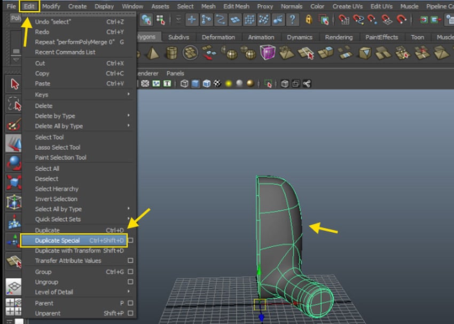Open the Panels menu in viewport
Image resolution: width=454 pixels, height=324 pixels.
click(x=175, y=73)
